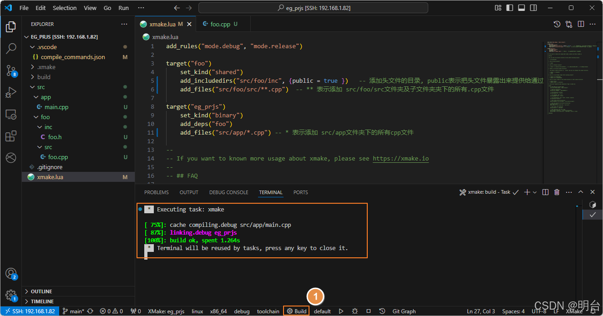Click the Build button in status bar

296,311
